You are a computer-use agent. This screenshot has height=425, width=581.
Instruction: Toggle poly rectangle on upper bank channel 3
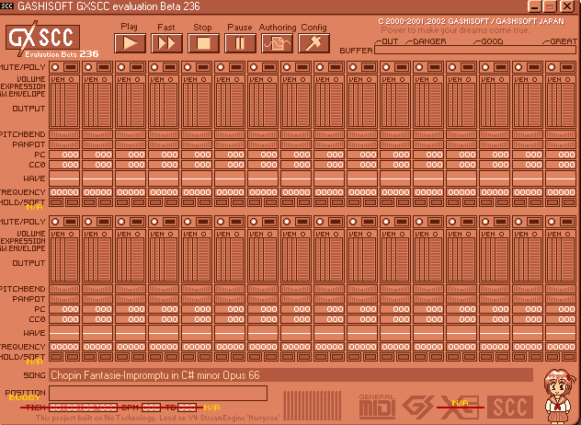pos(137,67)
